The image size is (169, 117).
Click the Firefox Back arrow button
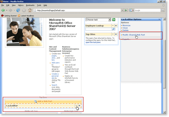click(3, 10)
